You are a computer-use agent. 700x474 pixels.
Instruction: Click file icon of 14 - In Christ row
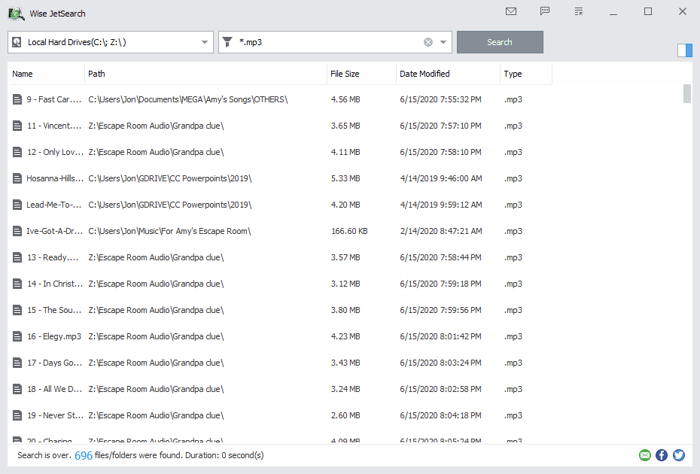pos(17,284)
